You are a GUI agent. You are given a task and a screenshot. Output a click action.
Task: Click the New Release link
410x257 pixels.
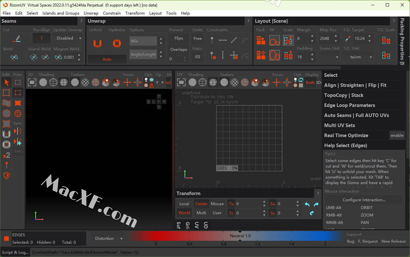coord(393,241)
